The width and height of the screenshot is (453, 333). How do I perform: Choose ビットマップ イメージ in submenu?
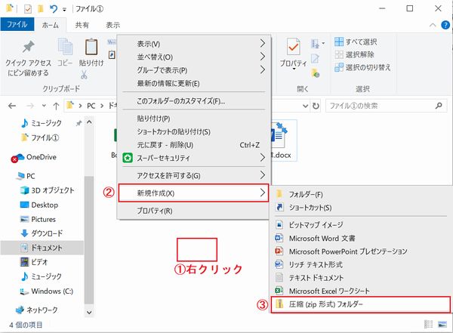click(361, 224)
